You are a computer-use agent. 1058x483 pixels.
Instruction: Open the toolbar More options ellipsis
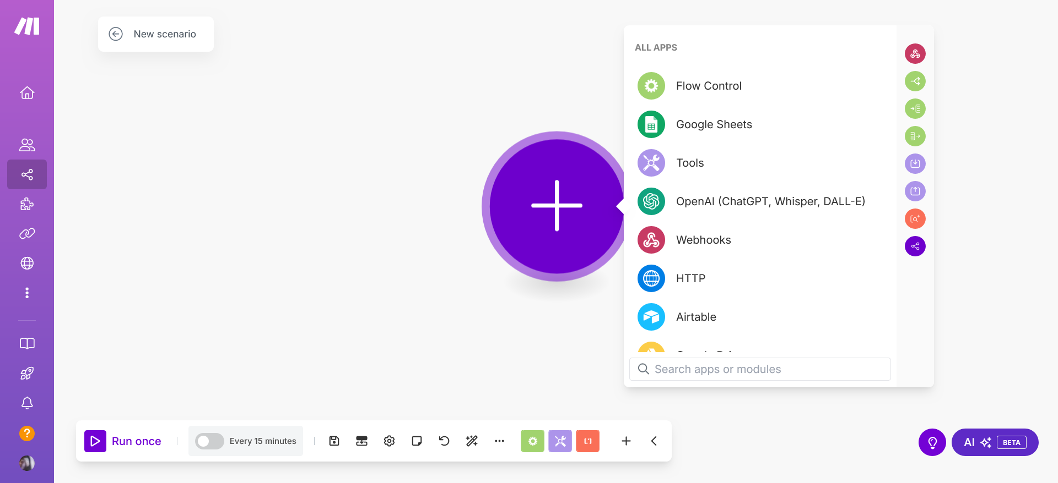[500, 441]
